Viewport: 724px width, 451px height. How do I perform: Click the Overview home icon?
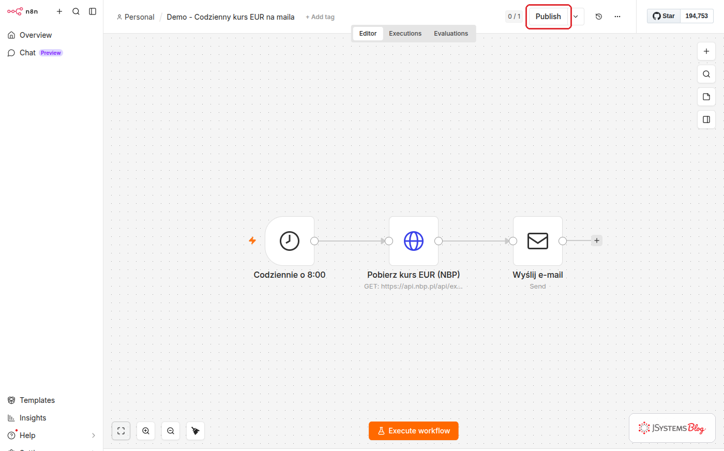11,35
